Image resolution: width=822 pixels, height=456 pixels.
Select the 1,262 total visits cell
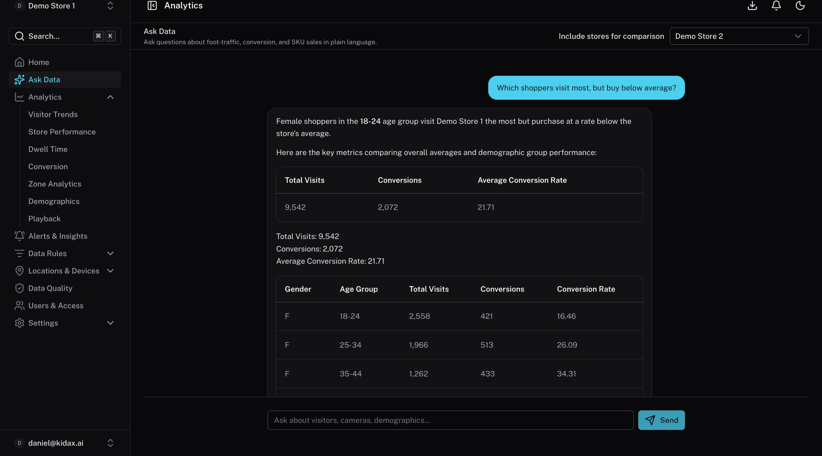[x=418, y=373]
